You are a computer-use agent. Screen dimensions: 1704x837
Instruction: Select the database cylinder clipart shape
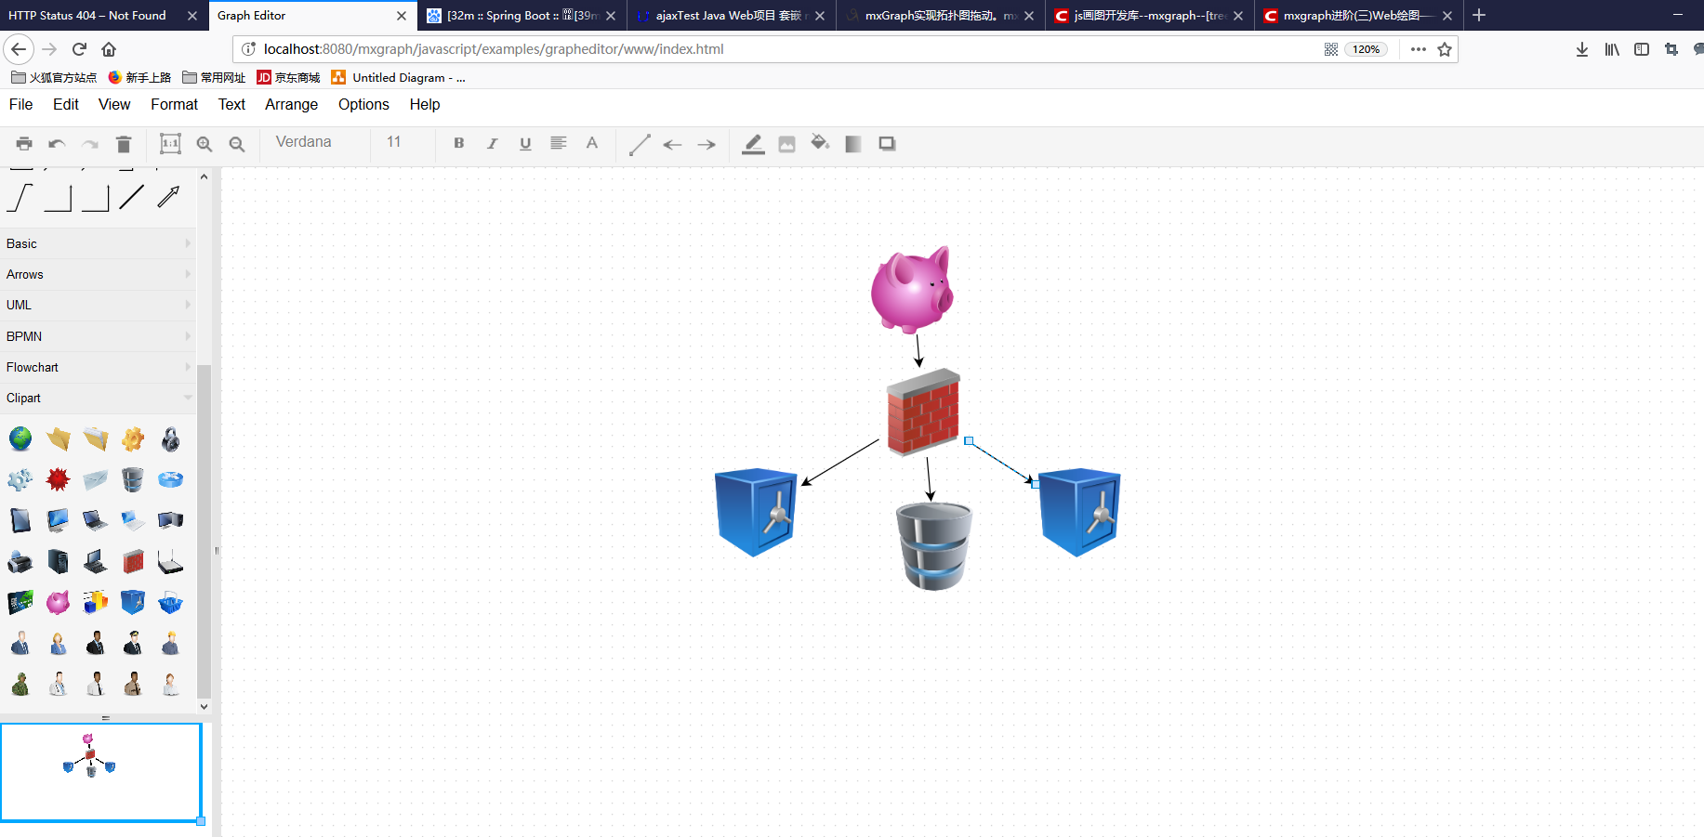(133, 479)
